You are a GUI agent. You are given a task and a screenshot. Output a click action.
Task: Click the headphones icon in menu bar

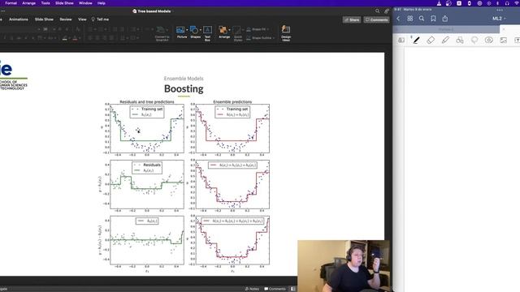click(x=507, y=3)
